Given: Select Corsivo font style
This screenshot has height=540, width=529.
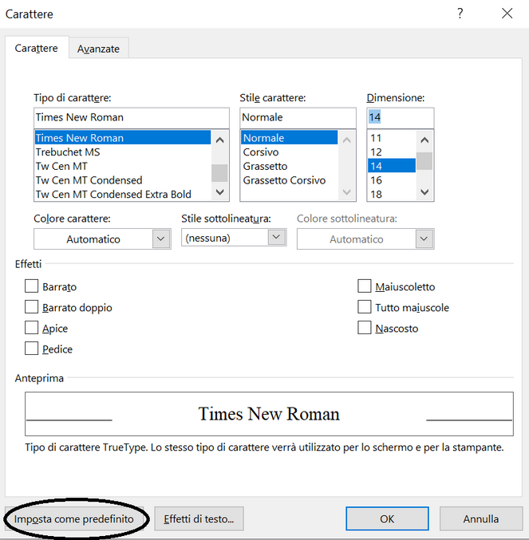Looking at the screenshot, I should (290, 152).
